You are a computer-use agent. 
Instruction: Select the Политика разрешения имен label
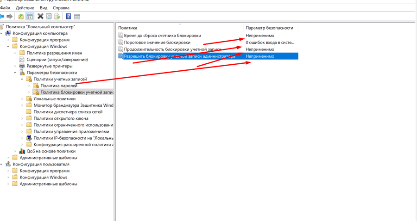click(55, 53)
